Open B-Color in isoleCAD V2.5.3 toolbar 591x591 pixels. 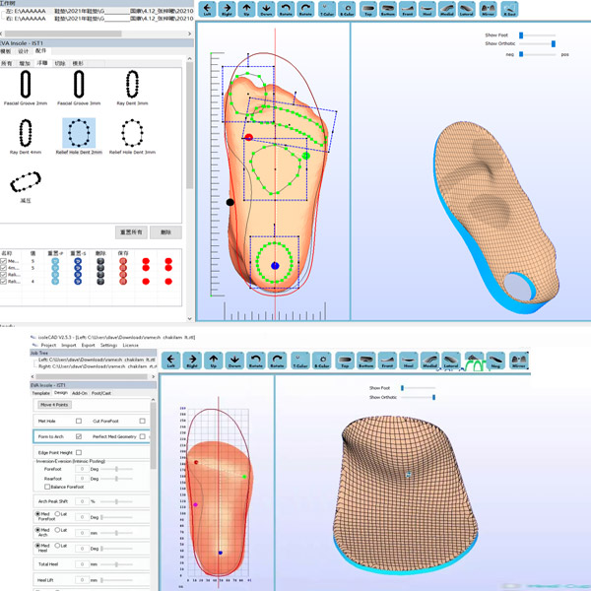[323, 361]
